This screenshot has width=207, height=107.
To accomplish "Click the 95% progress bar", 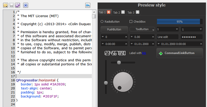I will (x=180, y=22).
